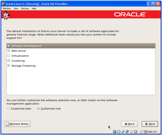Click the optical CD/DVD drive status icon

click(119, 132)
